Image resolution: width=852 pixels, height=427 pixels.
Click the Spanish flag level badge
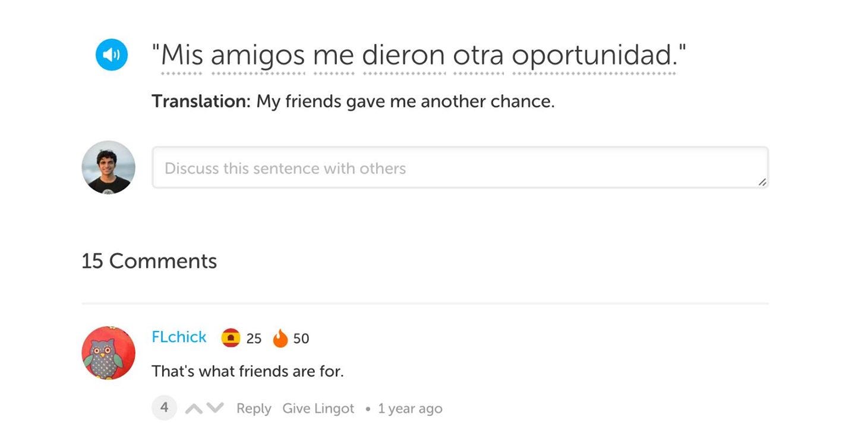click(231, 338)
